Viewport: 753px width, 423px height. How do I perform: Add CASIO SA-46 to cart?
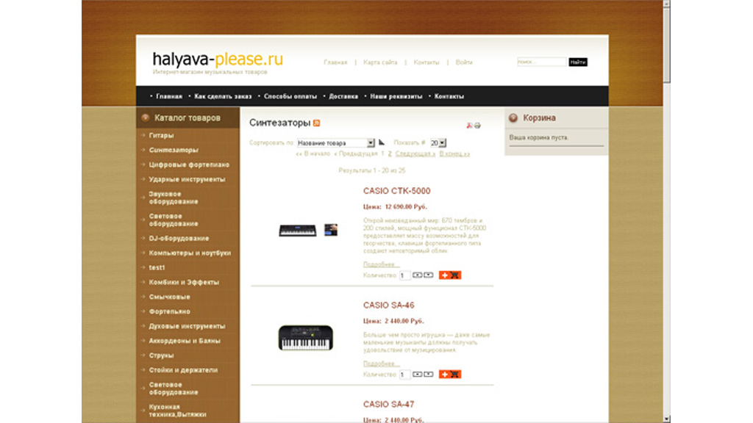(x=450, y=374)
